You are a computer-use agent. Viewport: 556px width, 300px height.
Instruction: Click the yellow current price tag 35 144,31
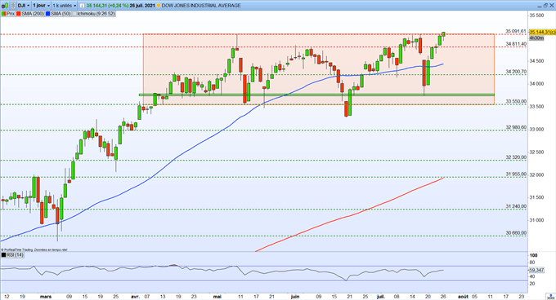(542, 32)
